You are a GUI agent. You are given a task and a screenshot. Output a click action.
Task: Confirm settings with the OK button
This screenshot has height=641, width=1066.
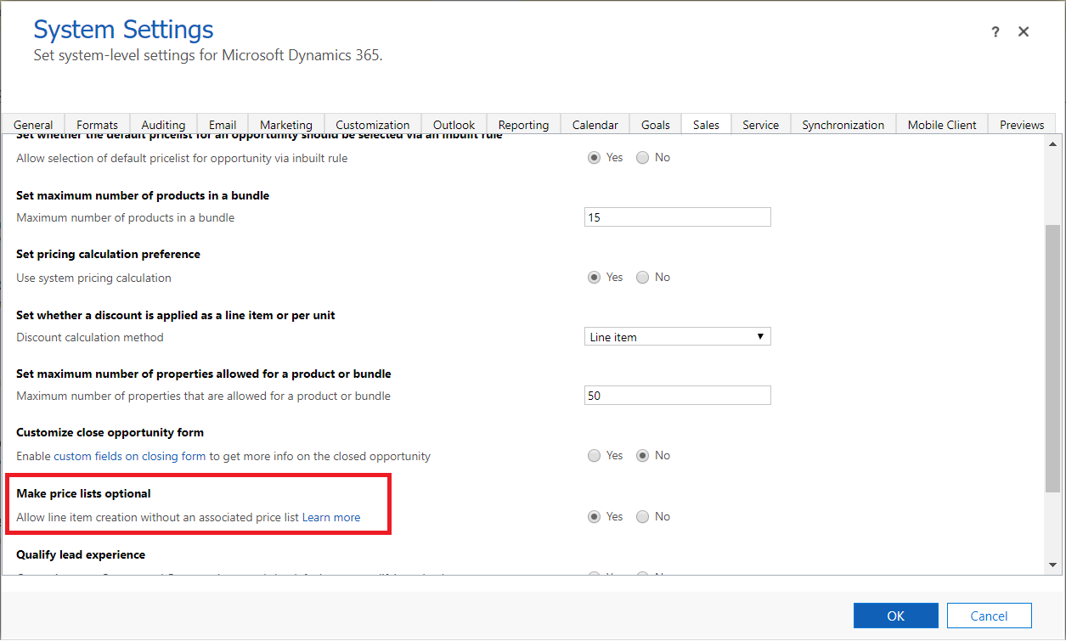coord(896,616)
